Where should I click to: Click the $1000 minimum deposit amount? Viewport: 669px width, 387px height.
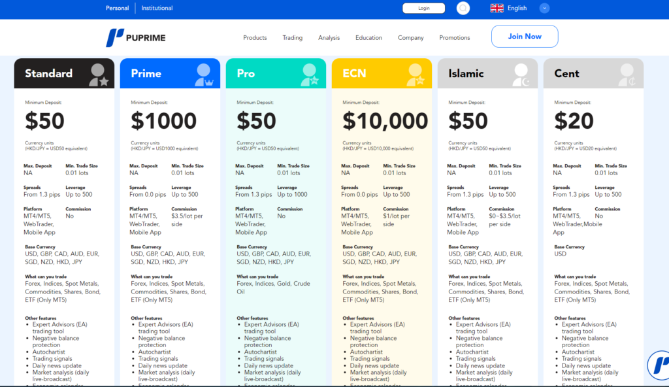(163, 121)
